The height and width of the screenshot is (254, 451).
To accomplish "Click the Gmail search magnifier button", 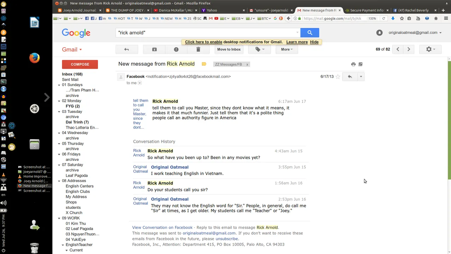I will [310, 32].
